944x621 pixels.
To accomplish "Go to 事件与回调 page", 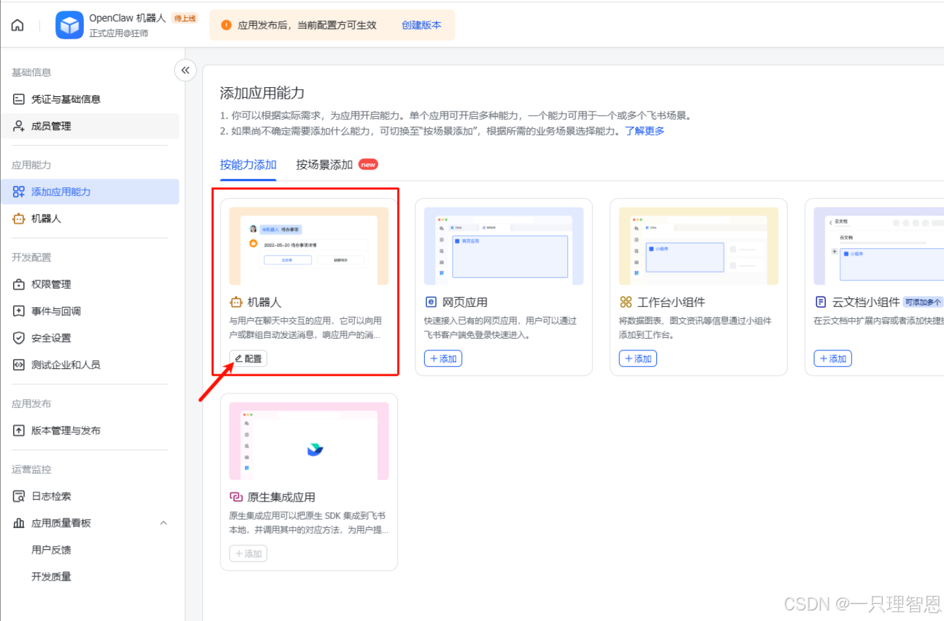I will pyautogui.click(x=90, y=311).
